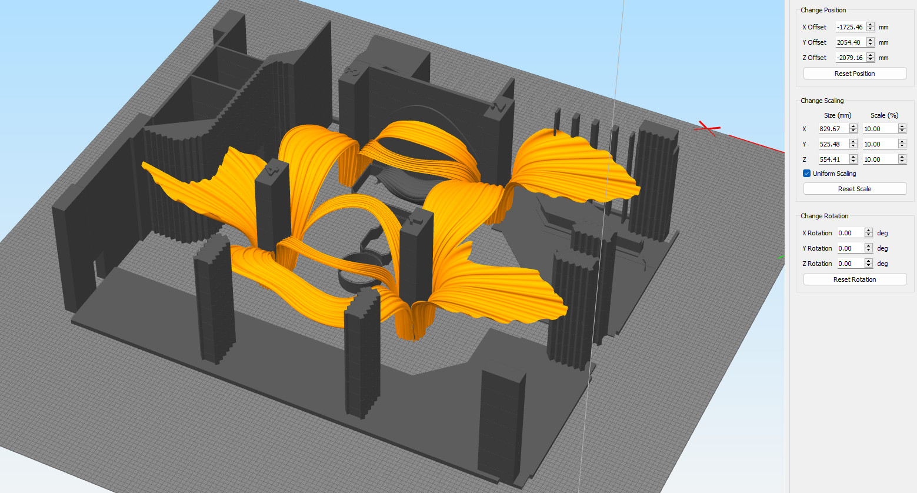Click the Y Rotation spinner arrows
This screenshot has height=493, width=917.
pyautogui.click(x=868, y=248)
